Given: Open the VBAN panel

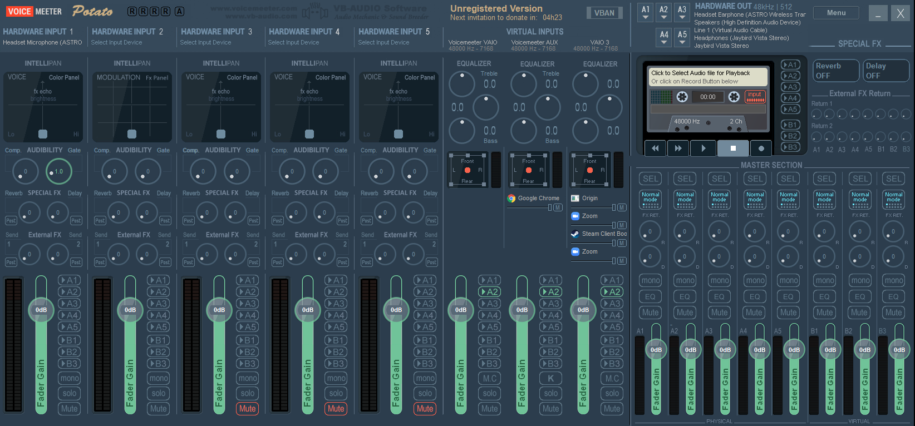Looking at the screenshot, I should (x=604, y=13).
